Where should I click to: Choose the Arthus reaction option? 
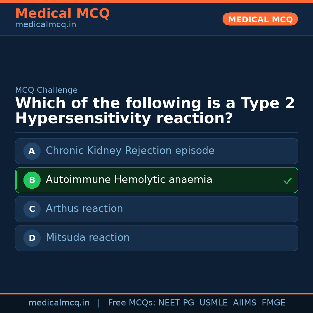[x=84, y=209]
